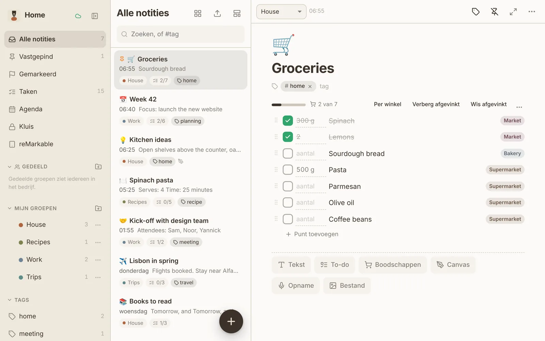Viewport: 545px width, 341px height.
Task: Check off Coffee beans
Action: coord(288,219)
